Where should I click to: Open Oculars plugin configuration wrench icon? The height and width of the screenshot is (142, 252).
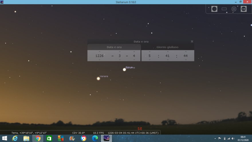[x=243, y=9]
